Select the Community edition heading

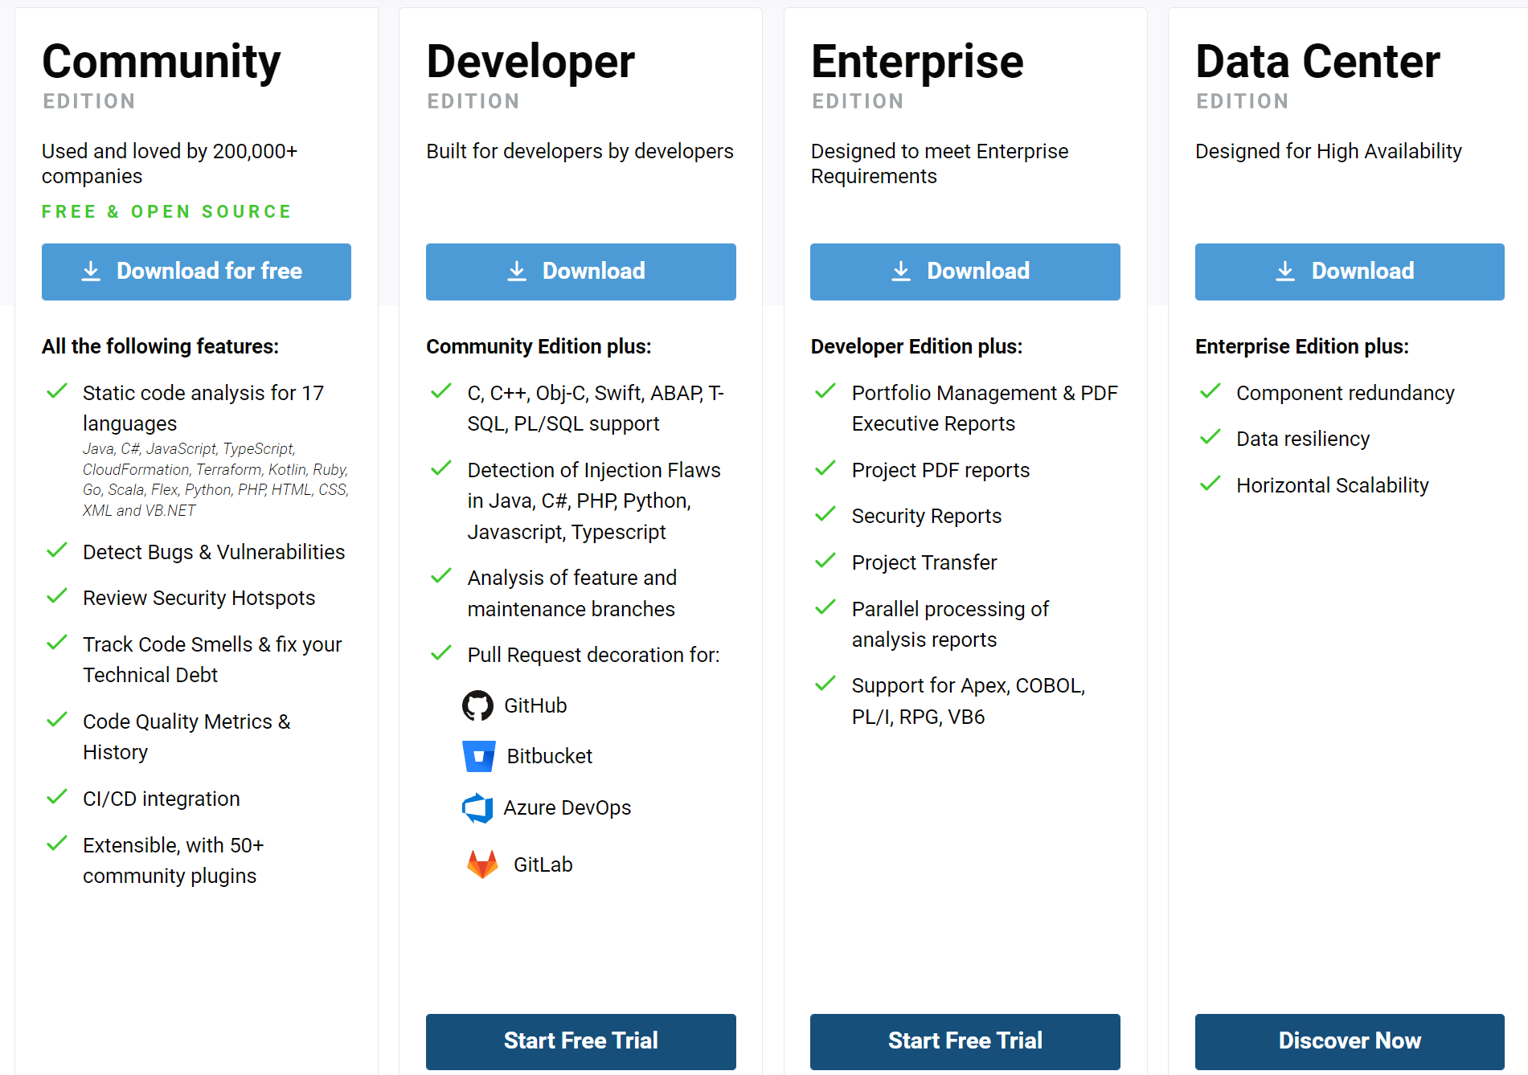[x=161, y=62]
